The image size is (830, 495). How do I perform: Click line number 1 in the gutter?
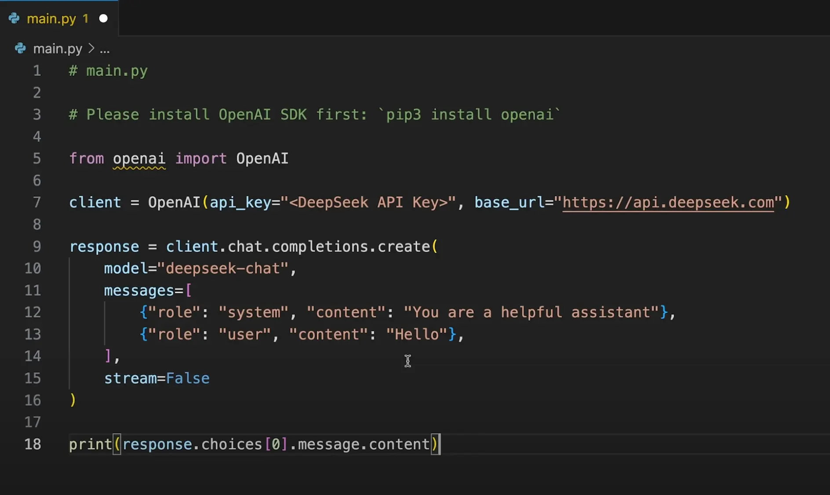click(37, 71)
